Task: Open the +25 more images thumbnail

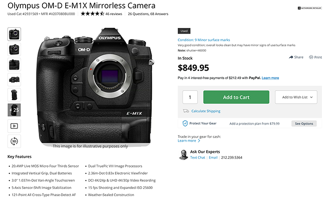Action: pyautogui.click(x=14, y=110)
